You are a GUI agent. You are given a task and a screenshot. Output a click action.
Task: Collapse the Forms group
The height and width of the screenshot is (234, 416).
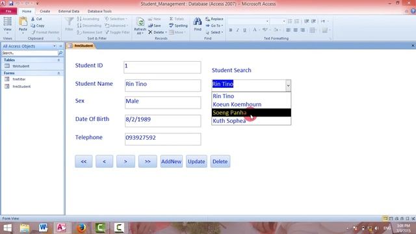pyautogui.click(x=58, y=73)
